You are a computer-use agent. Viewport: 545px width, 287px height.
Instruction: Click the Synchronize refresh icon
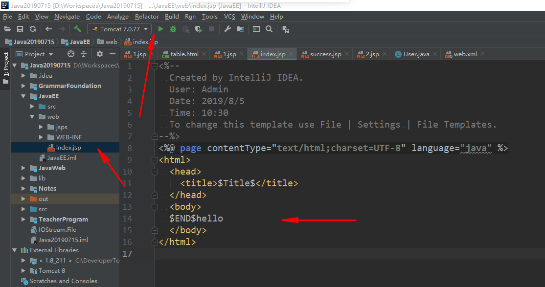(x=33, y=29)
